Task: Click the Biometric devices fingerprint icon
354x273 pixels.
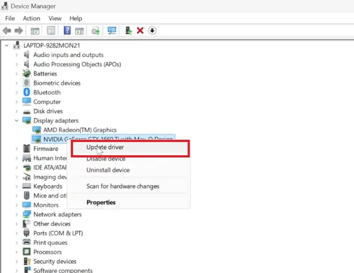Action: point(27,83)
